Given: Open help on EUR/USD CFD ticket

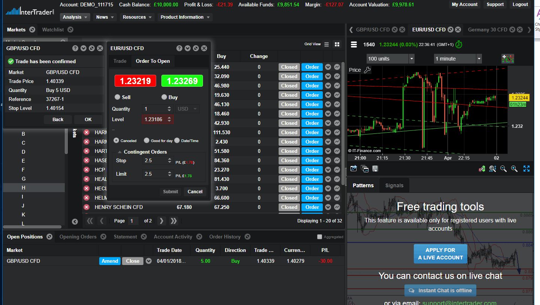Looking at the screenshot, I should 179,48.
